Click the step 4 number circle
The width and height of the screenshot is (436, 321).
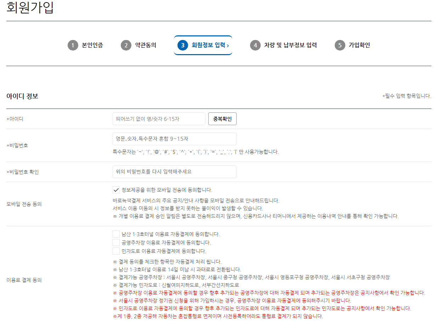pyautogui.click(x=256, y=45)
